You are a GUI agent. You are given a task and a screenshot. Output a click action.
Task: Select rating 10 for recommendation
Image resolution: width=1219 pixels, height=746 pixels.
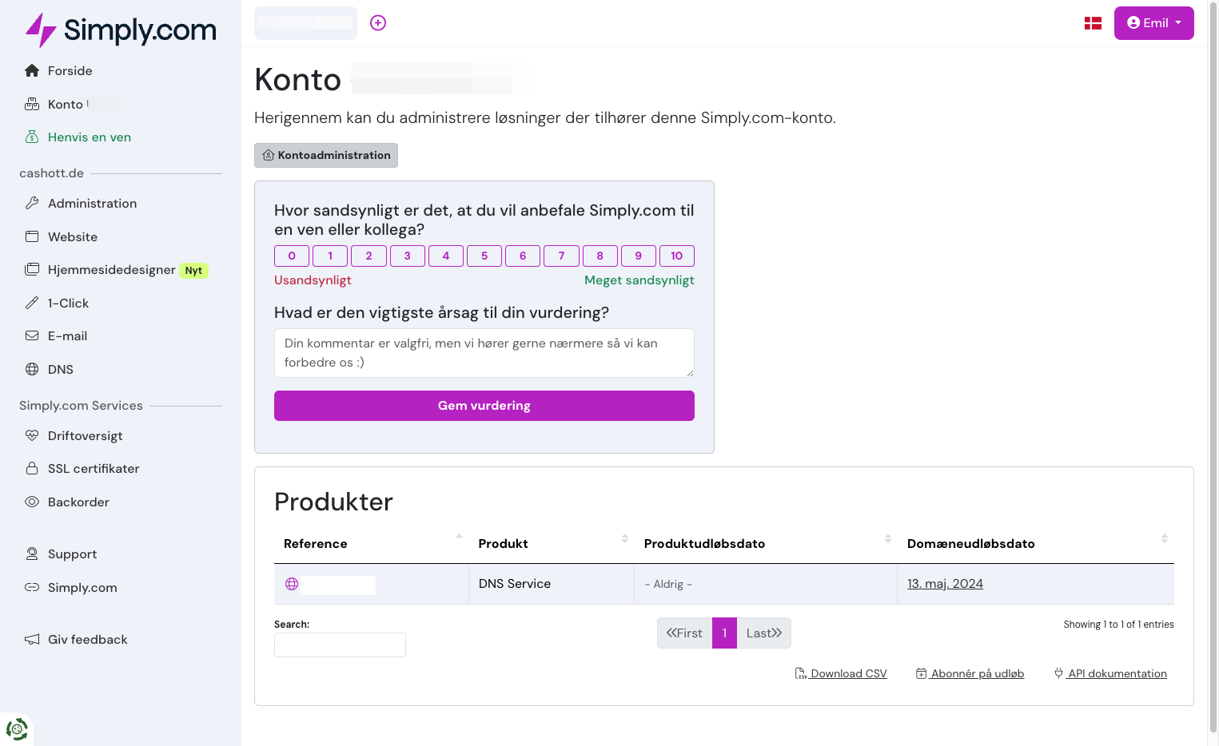pos(677,256)
